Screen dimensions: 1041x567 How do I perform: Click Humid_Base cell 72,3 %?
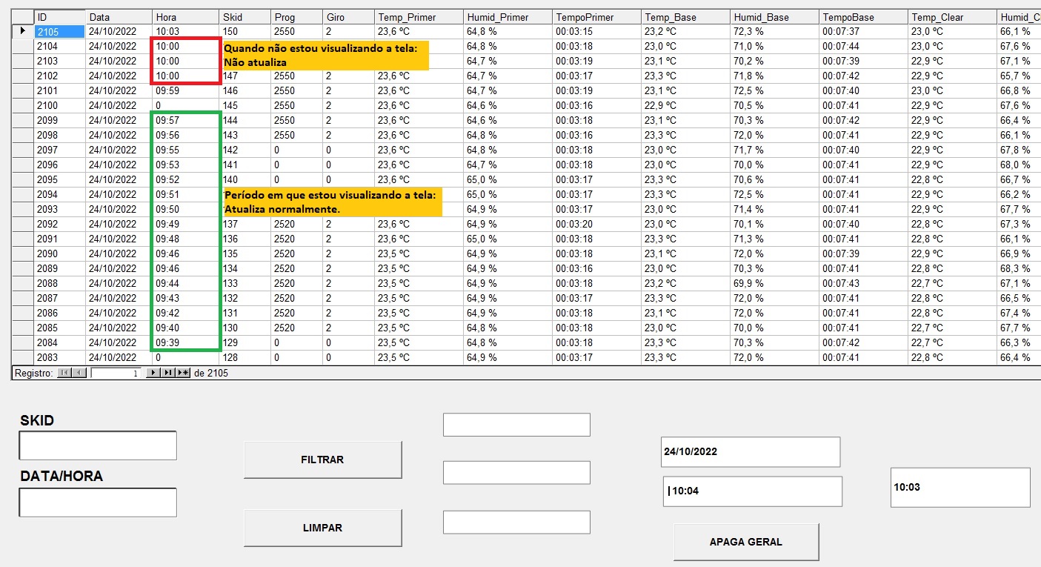click(774, 31)
